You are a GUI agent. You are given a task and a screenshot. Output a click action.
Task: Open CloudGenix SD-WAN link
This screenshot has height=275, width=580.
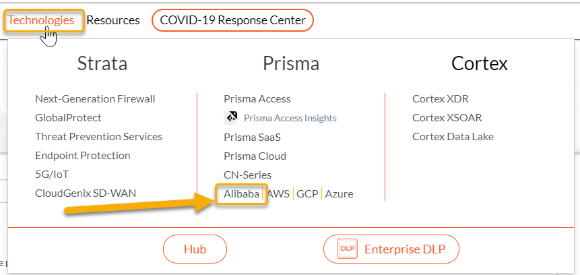86,193
